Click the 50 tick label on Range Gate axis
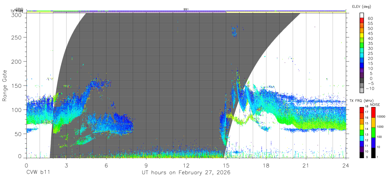389x179 pixels. [x=18, y=134]
